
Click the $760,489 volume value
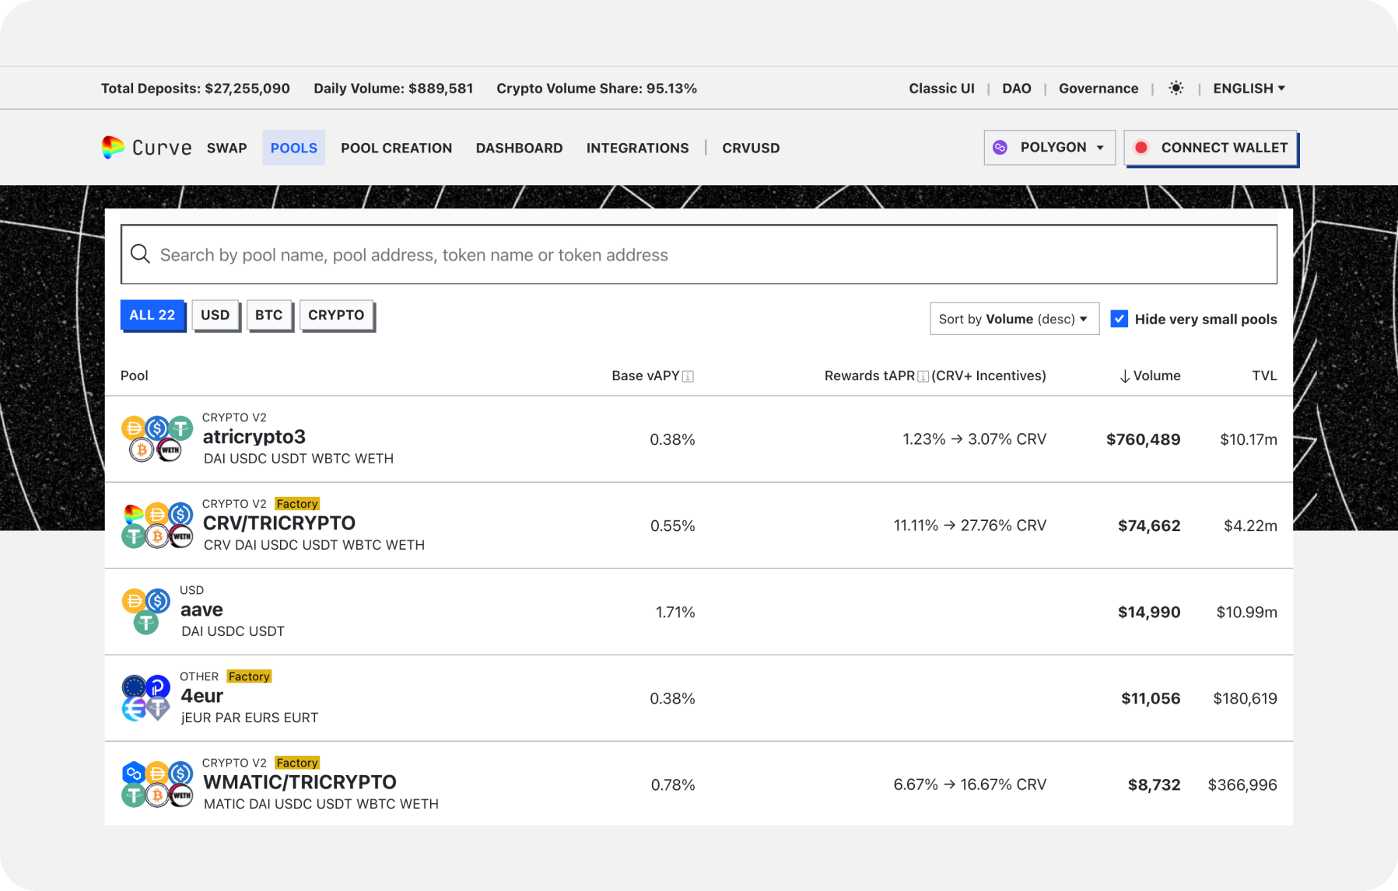click(1143, 439)
